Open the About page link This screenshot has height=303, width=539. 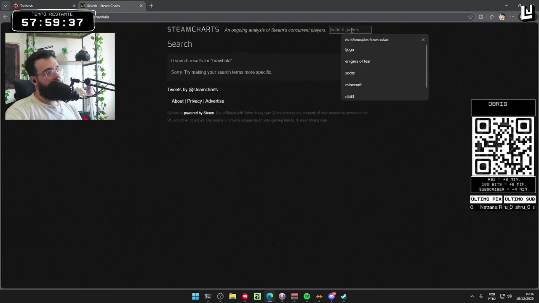pyautogui.click(x=177, y=101)
